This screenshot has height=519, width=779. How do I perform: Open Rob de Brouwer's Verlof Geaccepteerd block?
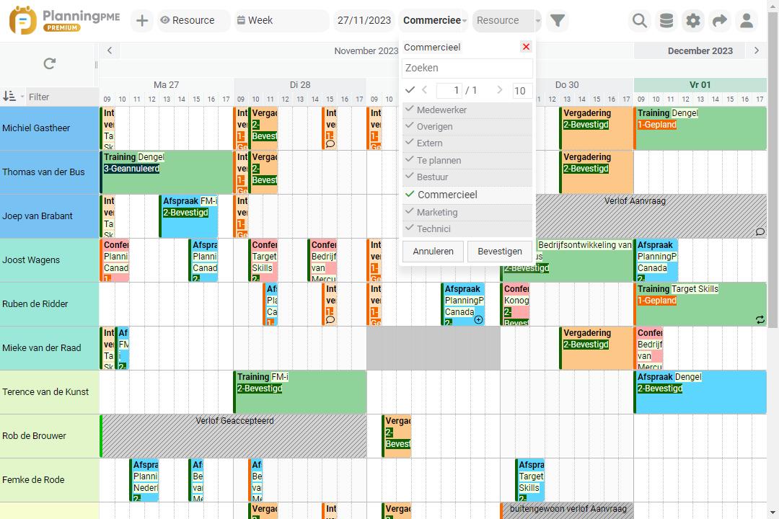(x=234, y=435)
